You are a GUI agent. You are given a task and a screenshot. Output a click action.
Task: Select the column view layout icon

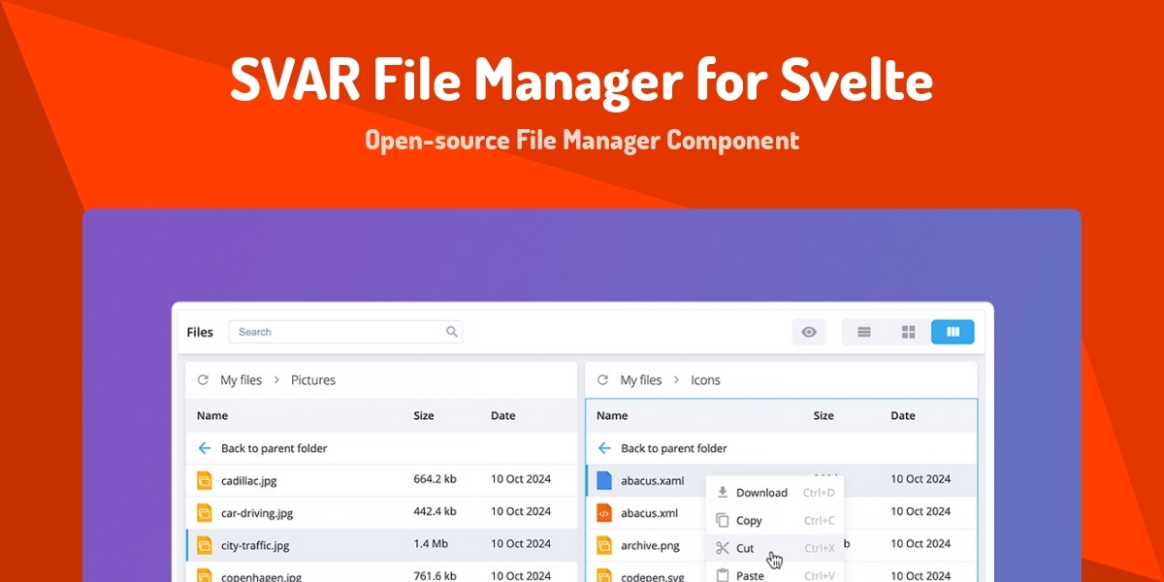[x=953, y=332]
